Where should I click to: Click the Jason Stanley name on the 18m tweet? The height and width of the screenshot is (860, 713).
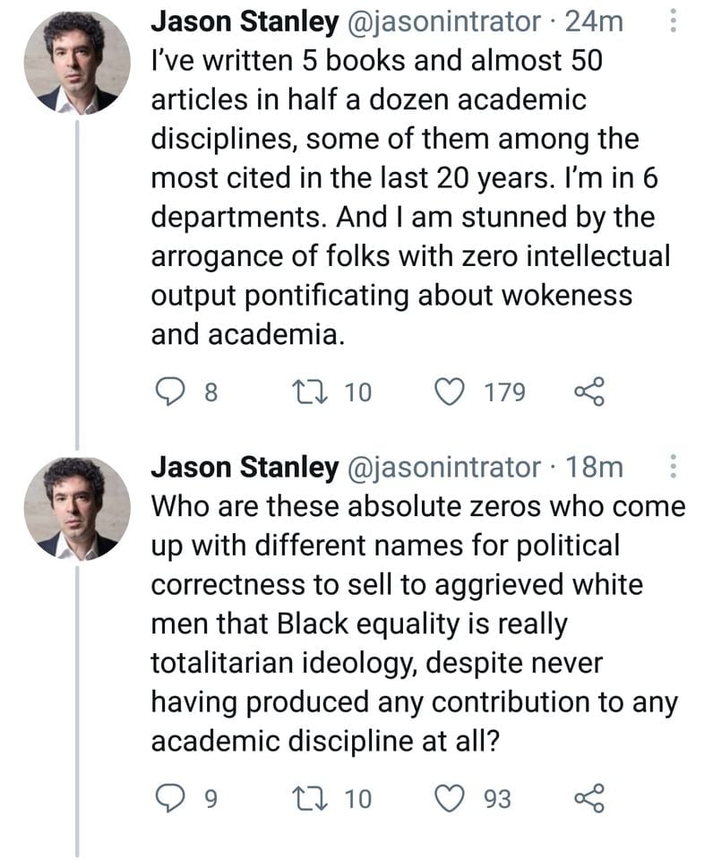click(x=244, y=467)
